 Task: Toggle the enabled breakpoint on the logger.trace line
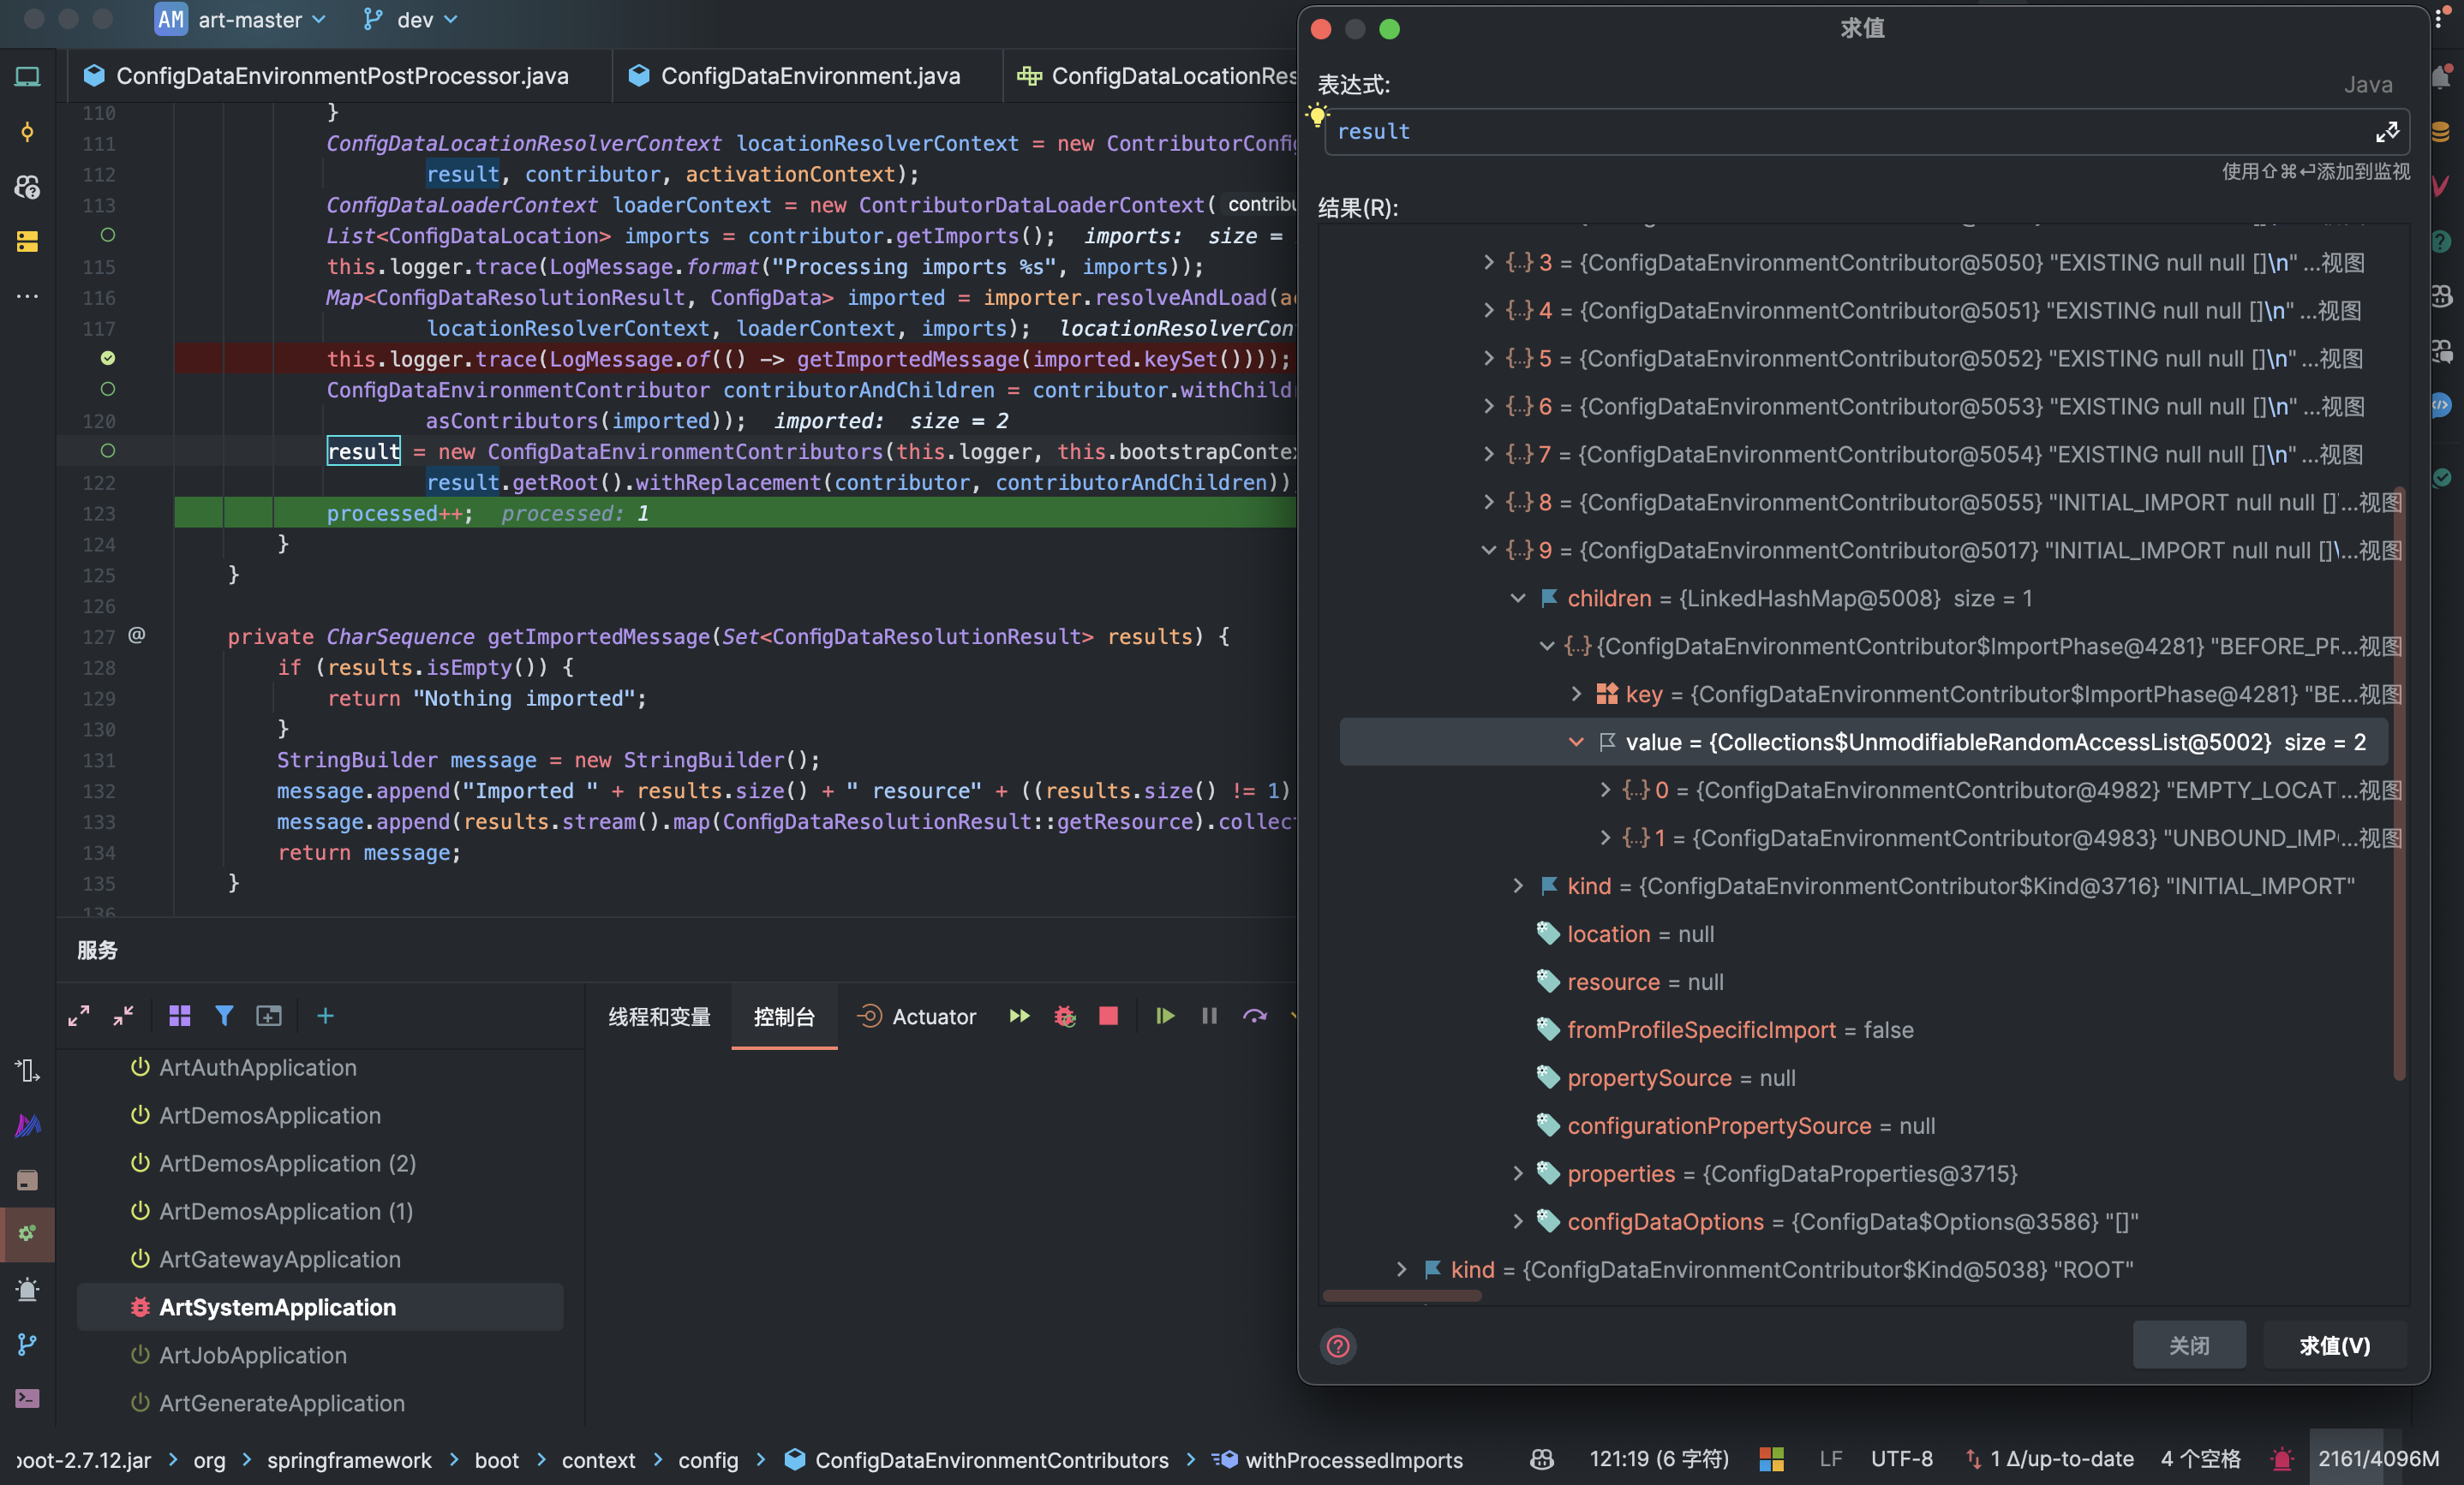pos(108,359)
